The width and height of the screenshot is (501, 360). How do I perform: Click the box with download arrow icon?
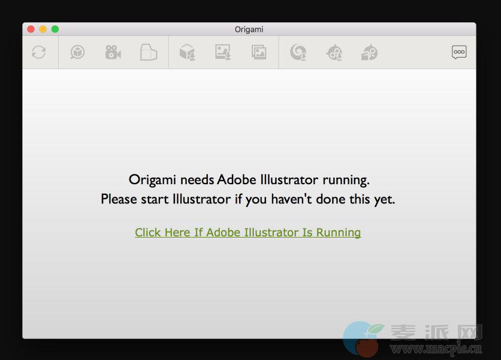[187, 52]
